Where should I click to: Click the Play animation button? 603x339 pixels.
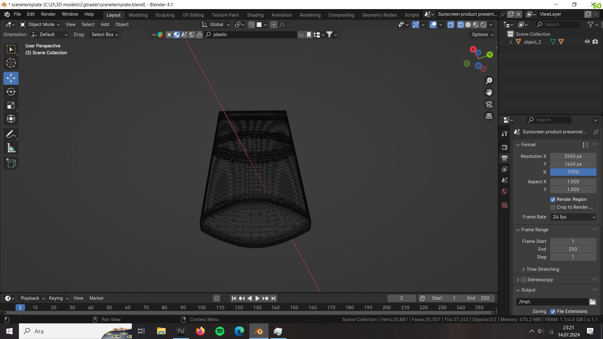click(257, 298)
